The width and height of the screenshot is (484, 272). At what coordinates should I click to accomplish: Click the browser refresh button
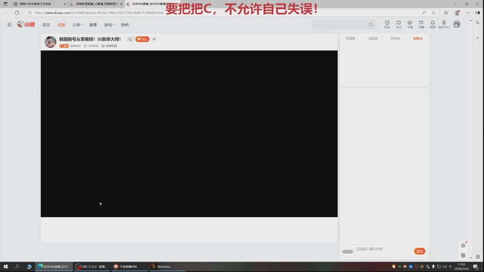pos(17,13)
